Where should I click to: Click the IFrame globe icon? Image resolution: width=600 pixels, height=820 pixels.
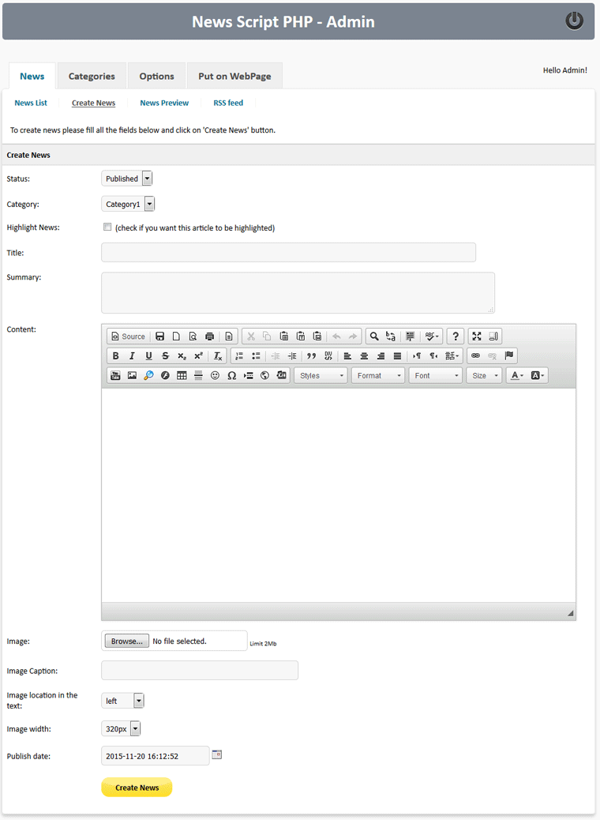tap(265, 375)
